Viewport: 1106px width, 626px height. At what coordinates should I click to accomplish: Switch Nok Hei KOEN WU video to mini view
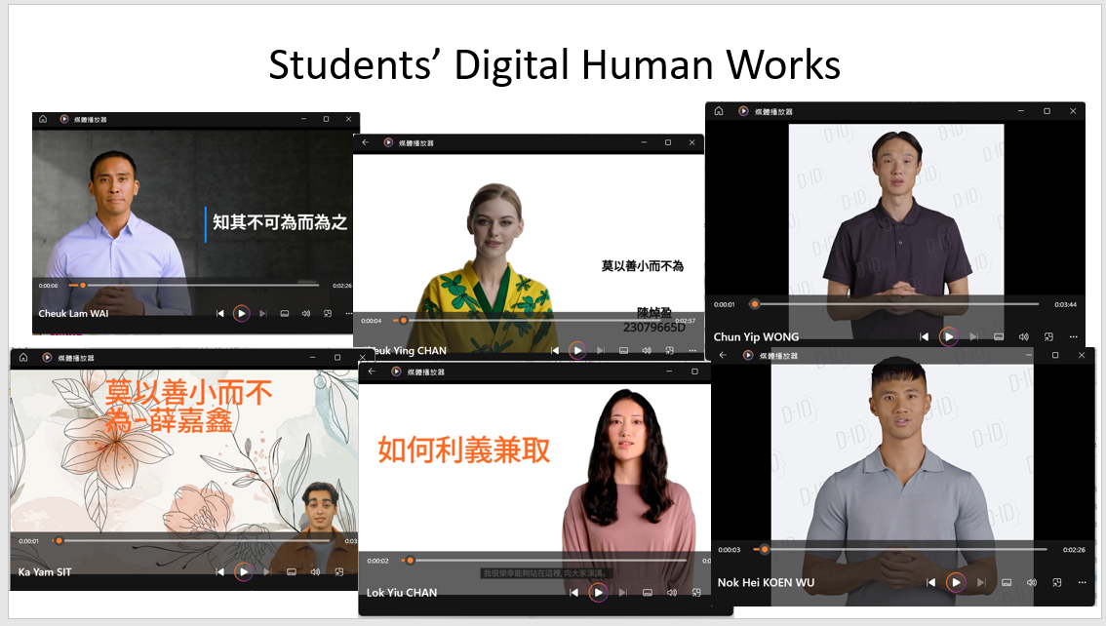(x=1056, y=582)
